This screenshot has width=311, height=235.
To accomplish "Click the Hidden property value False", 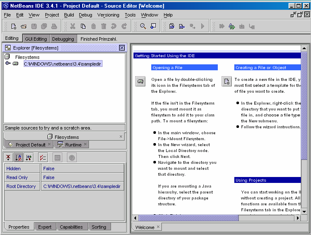I will (83, 169).
